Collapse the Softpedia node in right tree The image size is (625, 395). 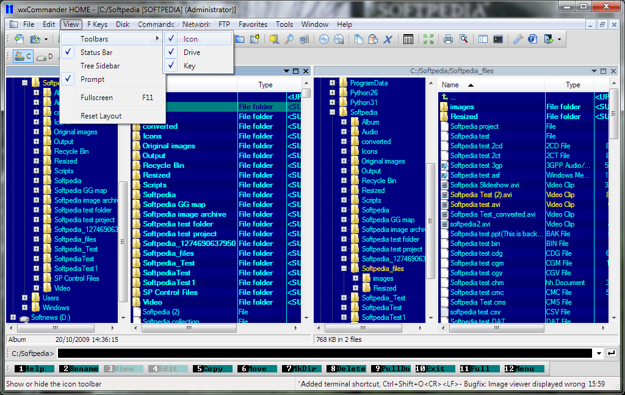(x=332, y=112)
